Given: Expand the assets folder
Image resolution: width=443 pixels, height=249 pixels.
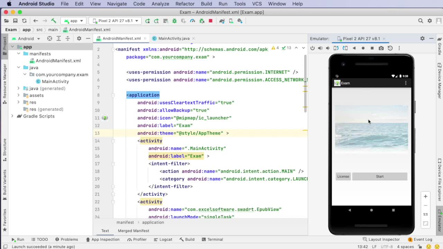Looking at the screenshot, I should 19,95.
